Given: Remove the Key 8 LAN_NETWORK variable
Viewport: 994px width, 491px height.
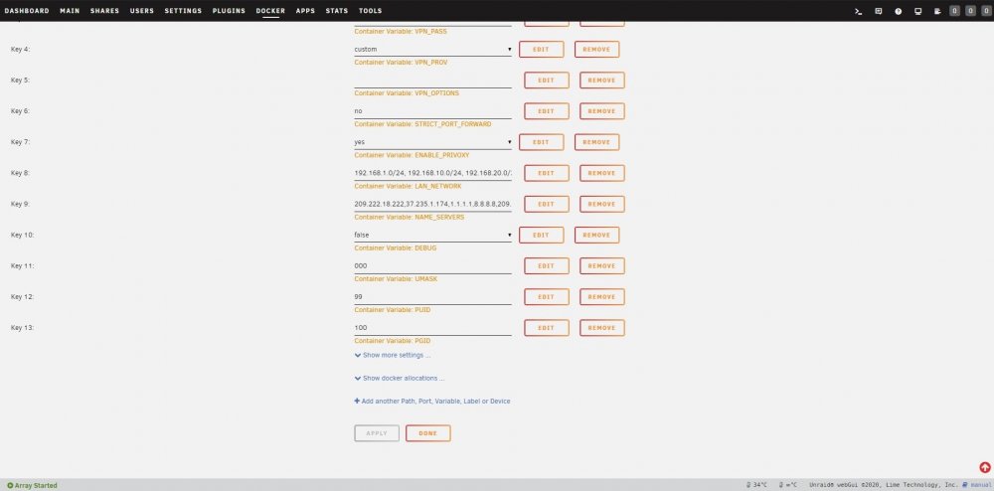Looking at the screenshot, I should click(602, 174).
